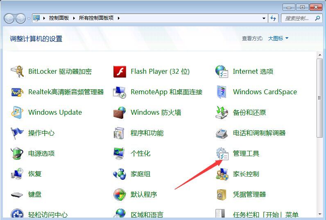Viewport: 326px width, 220px height.
Task: Open the 键盘 keyboard icon
Action: point(17,195)
